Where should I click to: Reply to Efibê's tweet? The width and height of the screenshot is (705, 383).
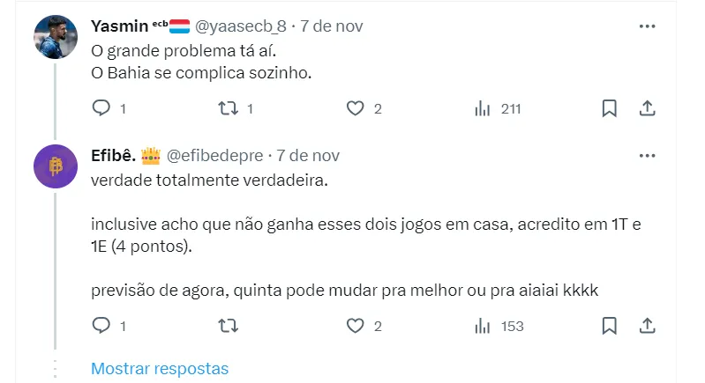pos(101,326)
